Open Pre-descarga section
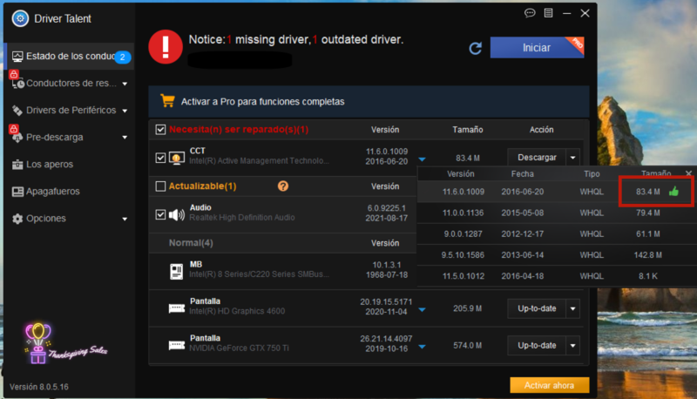 [x=71, y=138]
